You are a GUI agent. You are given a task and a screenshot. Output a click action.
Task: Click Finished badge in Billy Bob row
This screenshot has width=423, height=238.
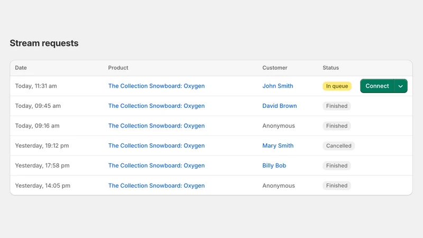(x=337, y=166)
